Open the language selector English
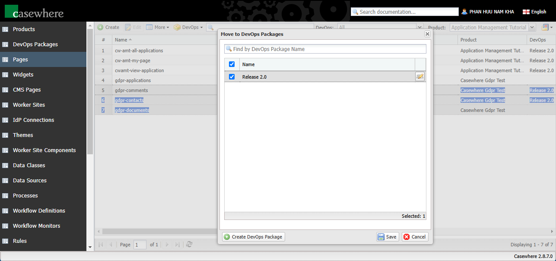Image resolution: width=556 pixels, height=261 pixels. [x=534, y=12]
